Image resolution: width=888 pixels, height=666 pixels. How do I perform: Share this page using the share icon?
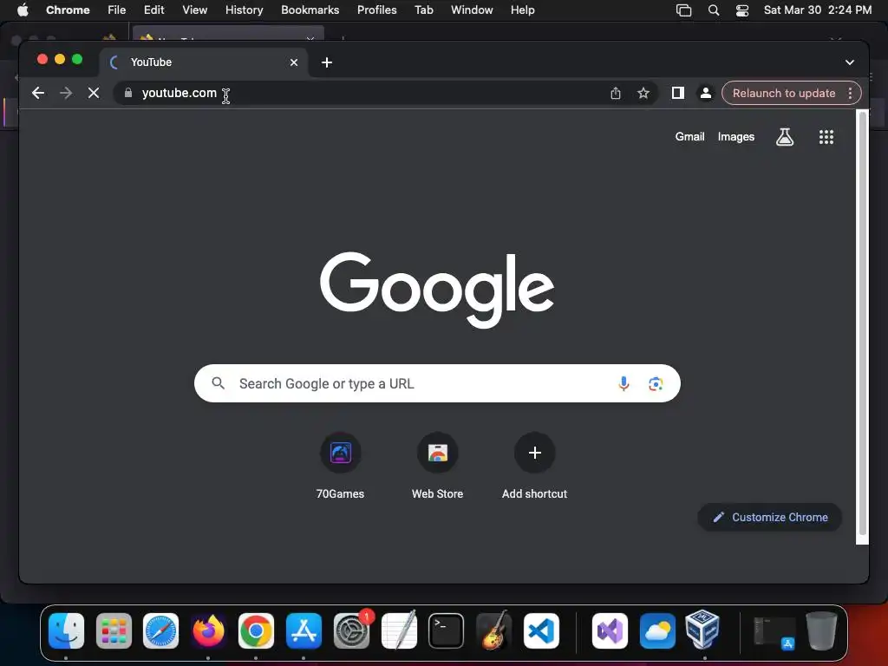click(616, 93)
